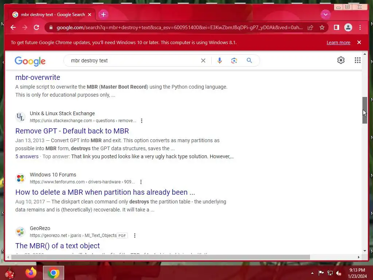
Task: Open more options for GeoRezo result
Action: (x=135, y=236)
